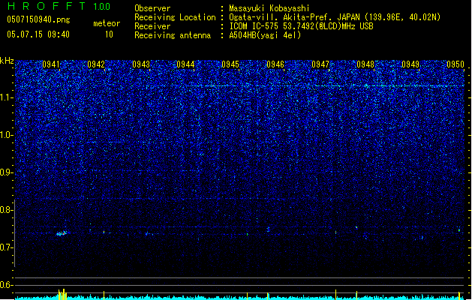Click the yellow detection bars cluster under 0941
The width and height of the screenshot is (472, 300).
(x=62, y=295)
